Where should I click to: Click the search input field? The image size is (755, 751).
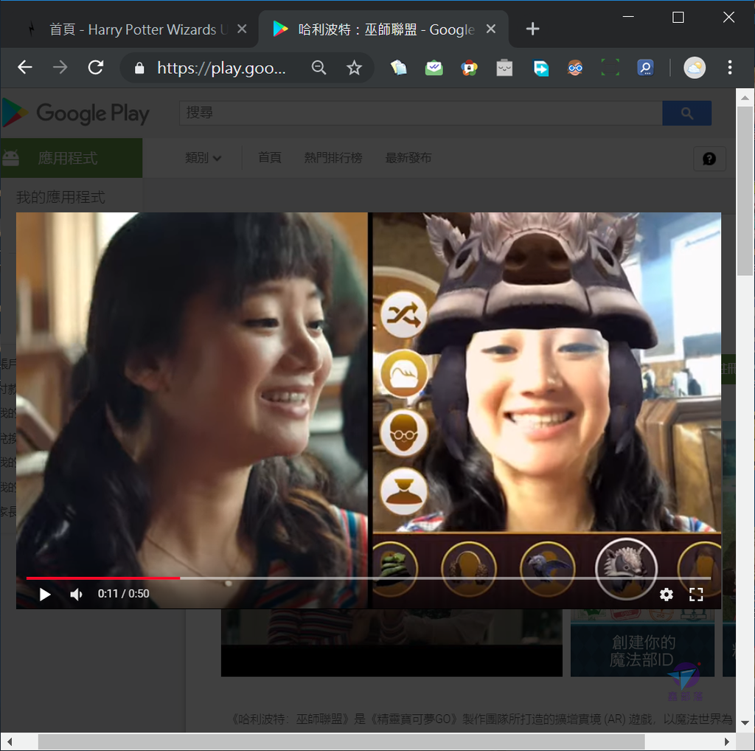coord(421,113)
